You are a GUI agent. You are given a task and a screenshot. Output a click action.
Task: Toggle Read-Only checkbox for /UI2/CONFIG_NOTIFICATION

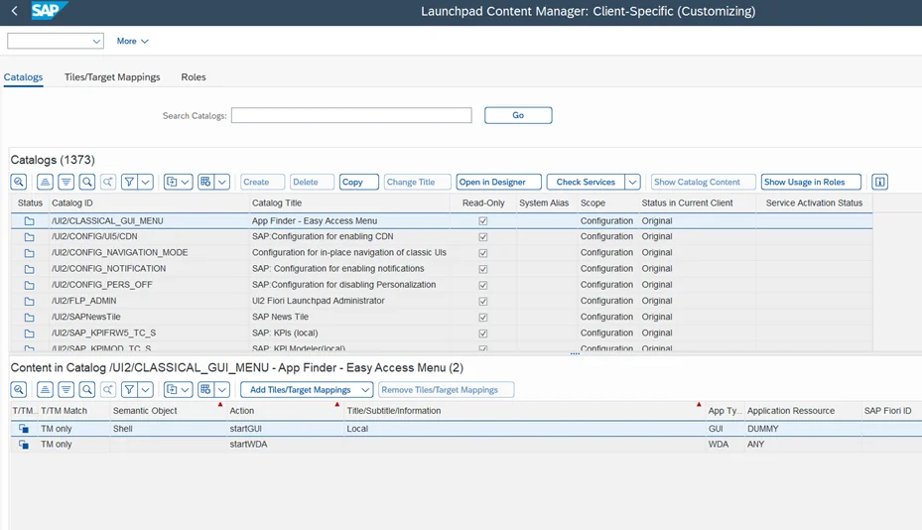pos(482,269)
